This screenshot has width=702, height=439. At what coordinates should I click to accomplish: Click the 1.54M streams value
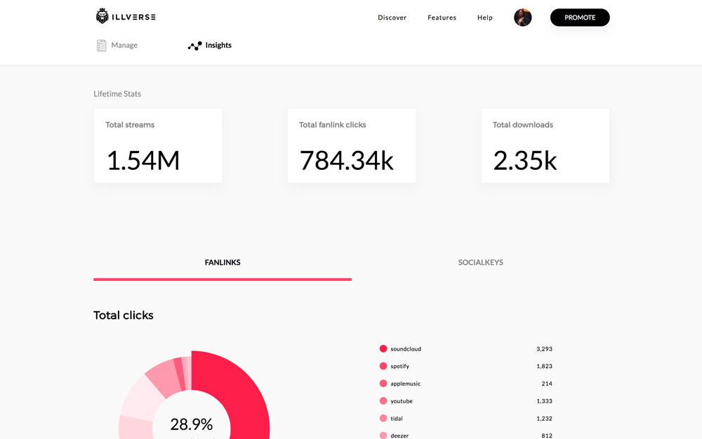[x=143, y=160]
